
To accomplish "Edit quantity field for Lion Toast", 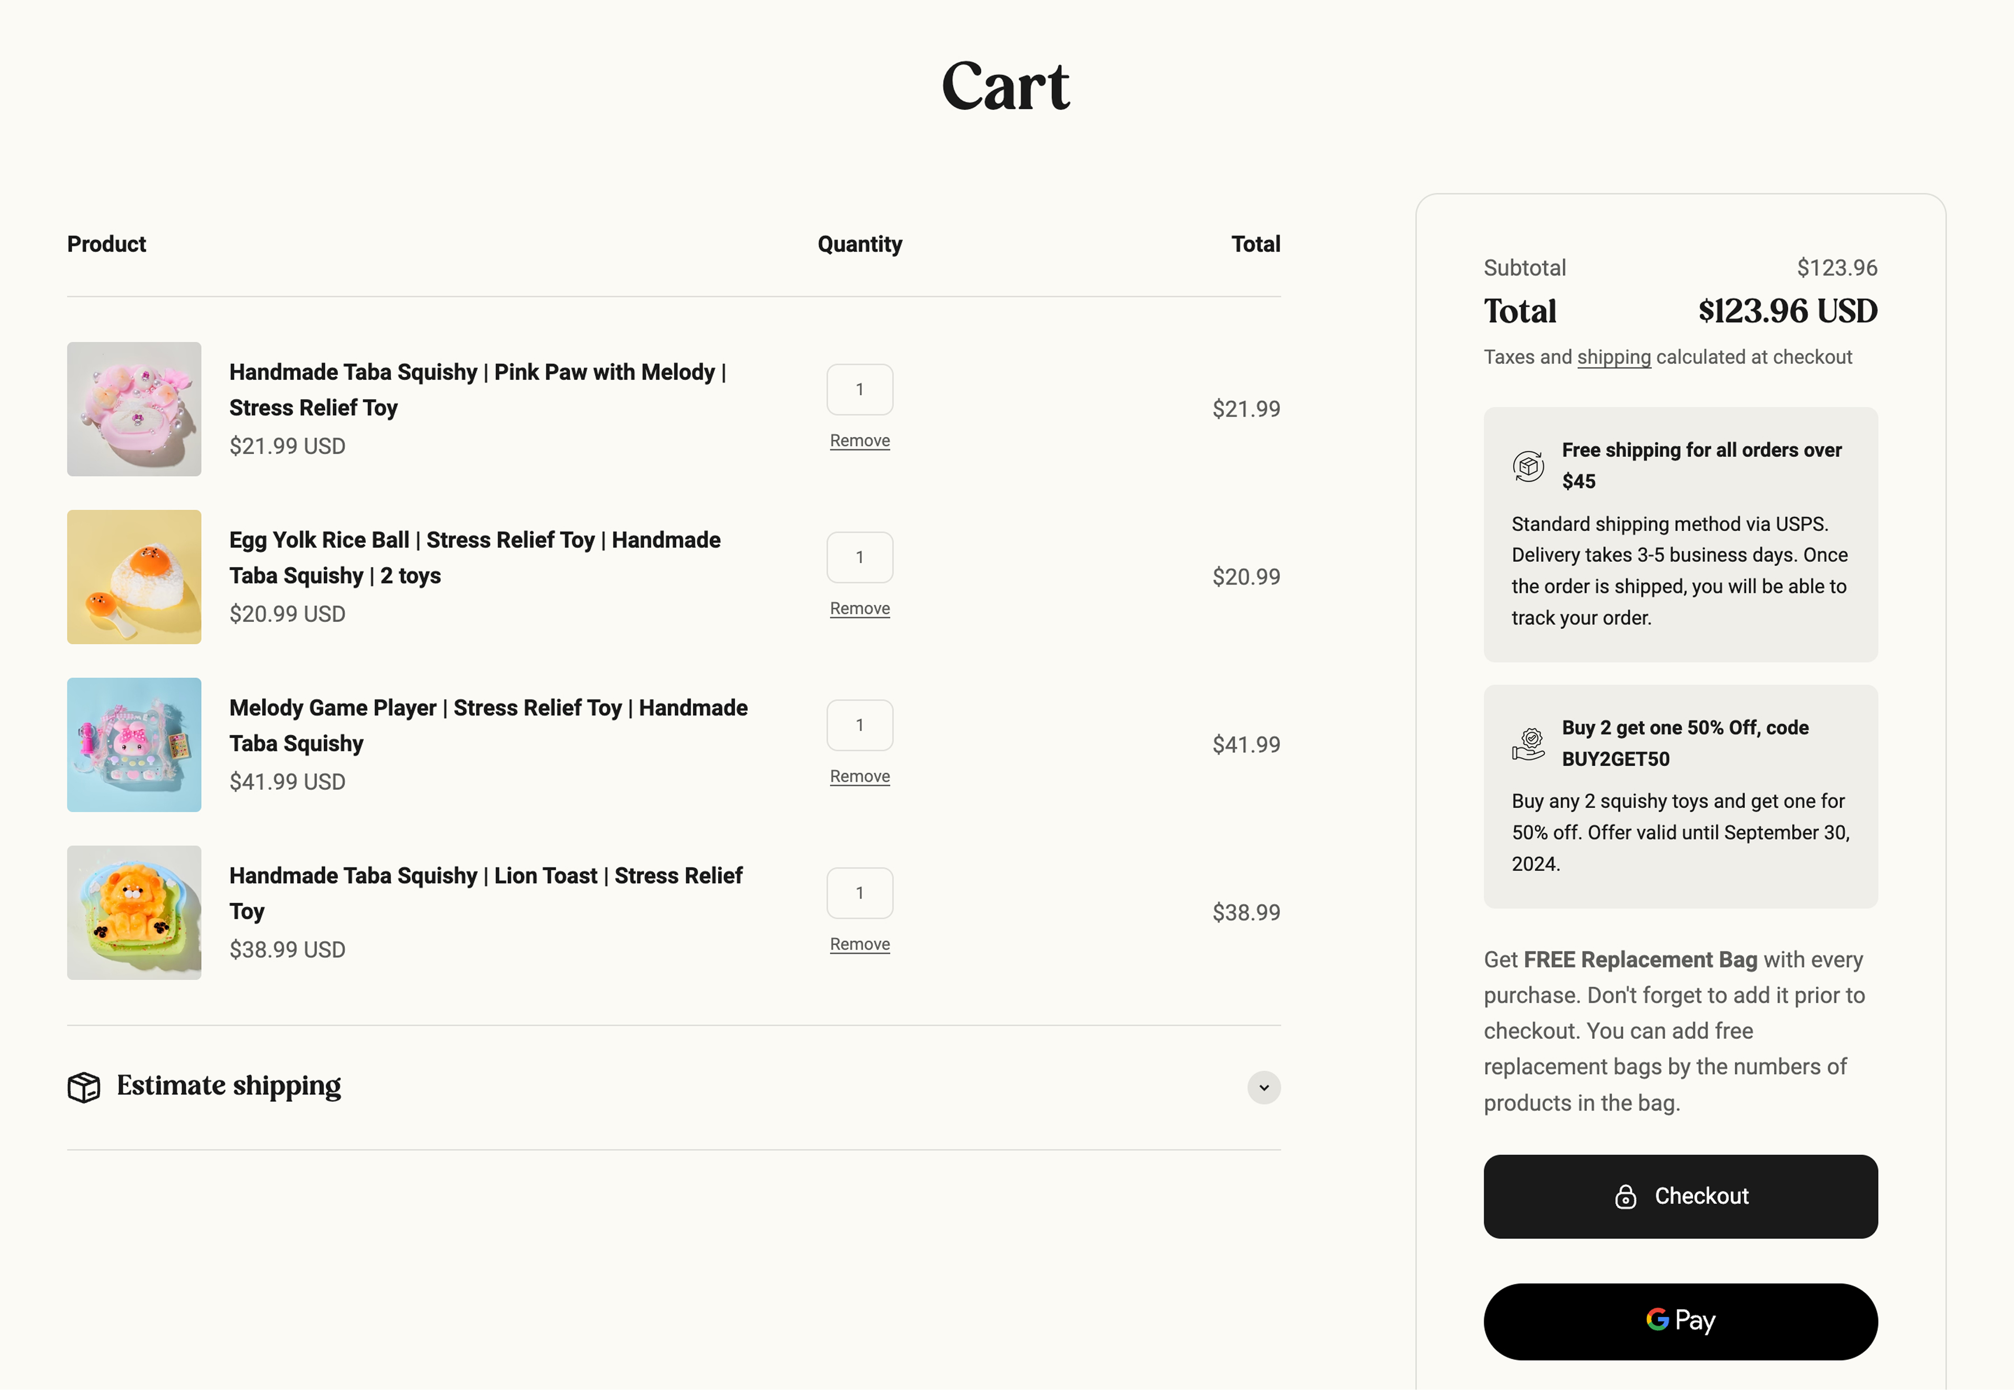I will [x=859, y=893].
